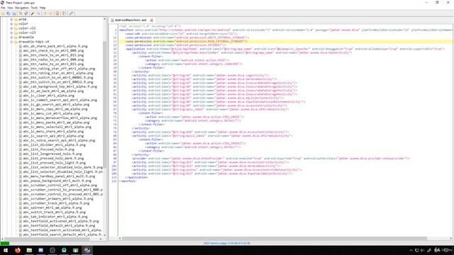Open Preferences with the wrench icon
454x255 pixels.
71,13
